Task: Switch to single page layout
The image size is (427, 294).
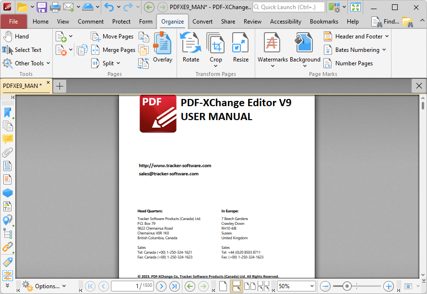Action: pyautogui.click(x=223, y=286)
